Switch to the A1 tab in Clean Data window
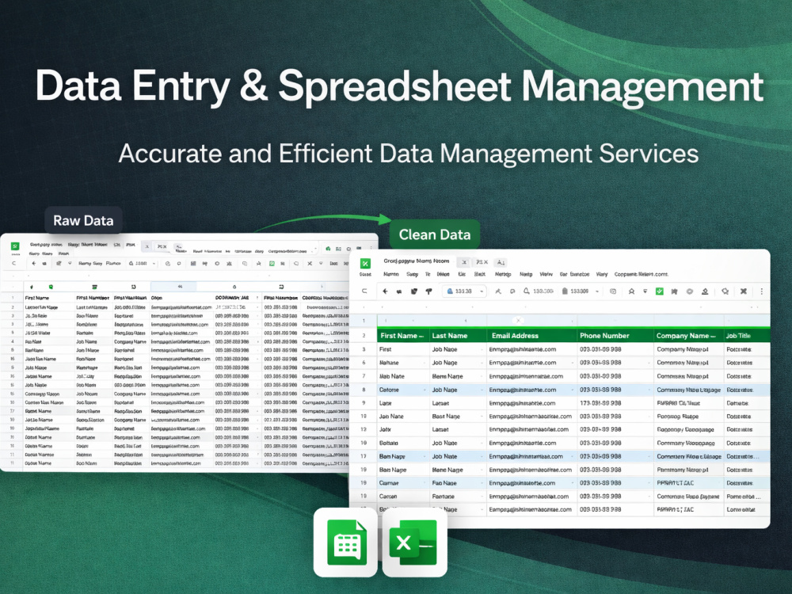Screen dimensions: 792x594 pos(501,262)
